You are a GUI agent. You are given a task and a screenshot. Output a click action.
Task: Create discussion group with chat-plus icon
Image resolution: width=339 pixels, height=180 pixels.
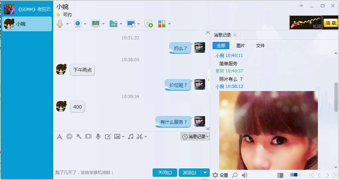tap(148, 24)
